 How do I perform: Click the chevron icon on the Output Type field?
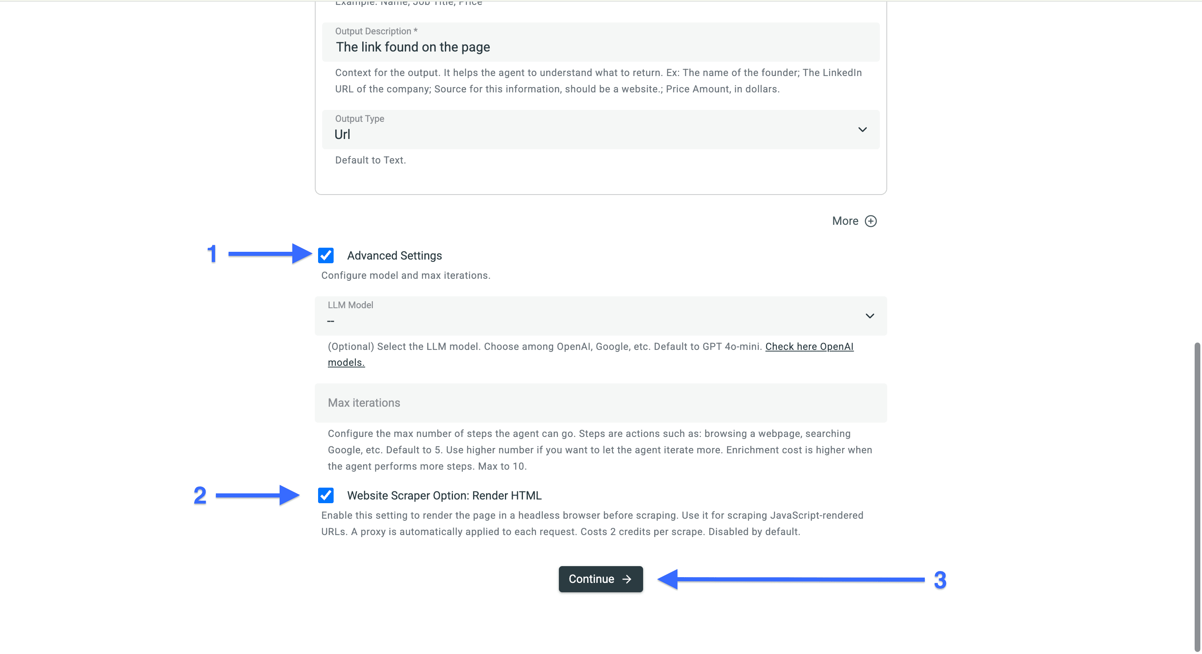click(x=862, y=130)
